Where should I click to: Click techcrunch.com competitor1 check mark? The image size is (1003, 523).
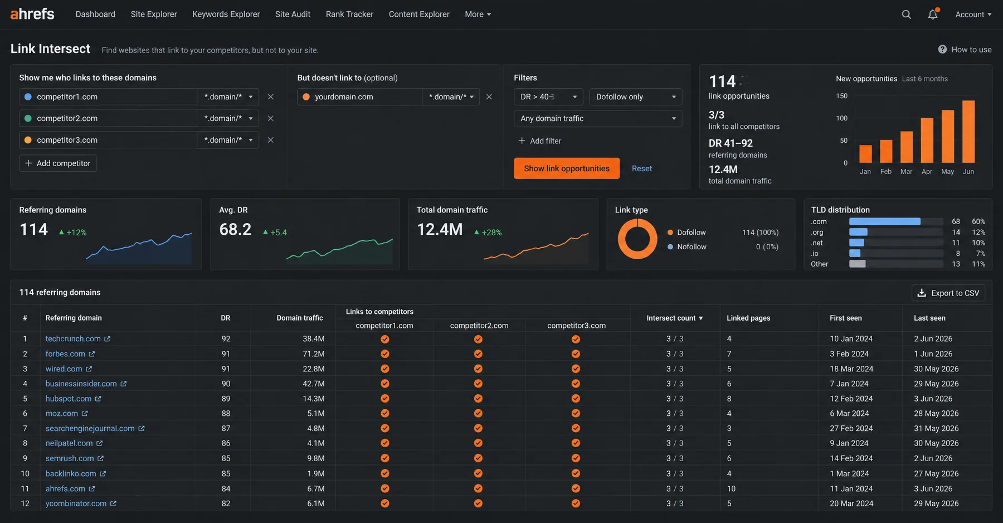385,339
